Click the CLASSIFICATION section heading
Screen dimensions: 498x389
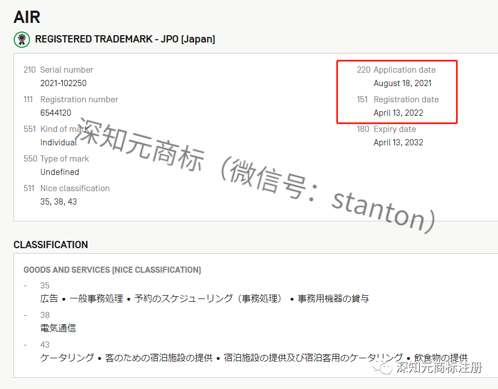click(51, 245)
